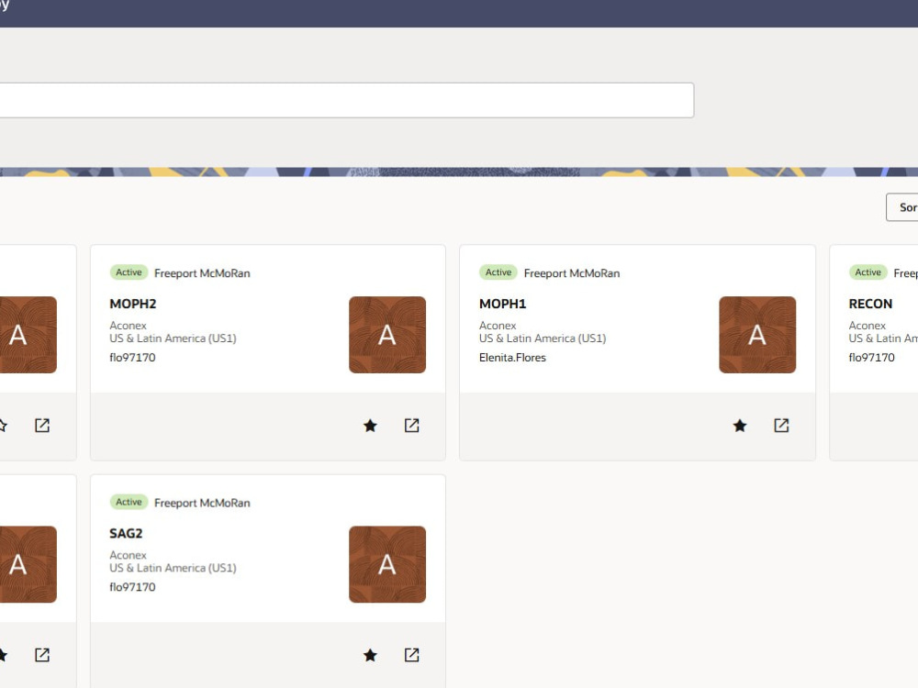Toggle favorite star on MOPH2 card

[370, 426]
